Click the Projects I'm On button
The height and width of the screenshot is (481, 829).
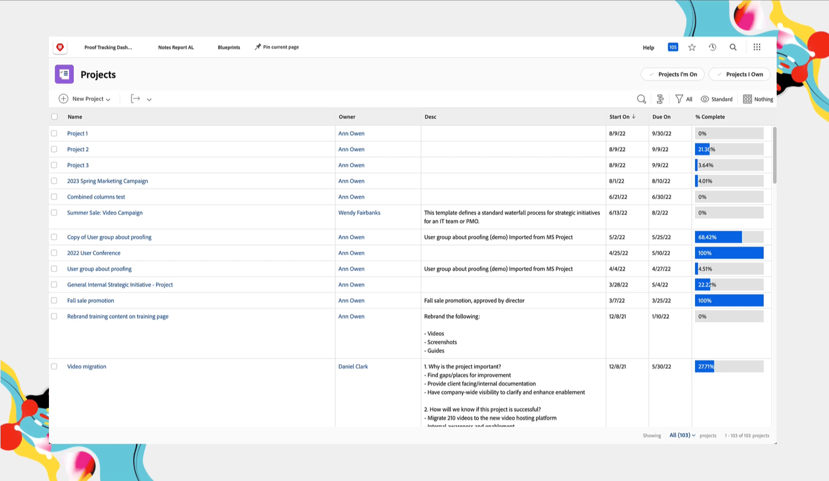click(673, 74)
